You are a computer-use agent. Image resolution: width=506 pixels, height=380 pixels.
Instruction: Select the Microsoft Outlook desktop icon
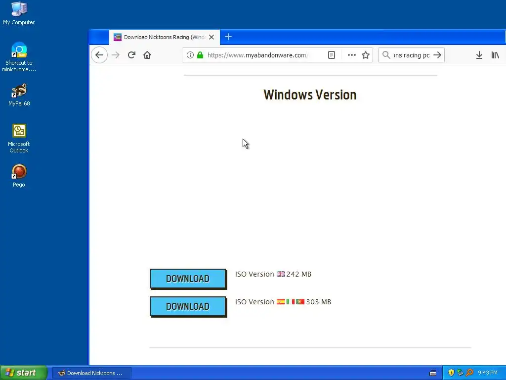(x=19, y=139)
